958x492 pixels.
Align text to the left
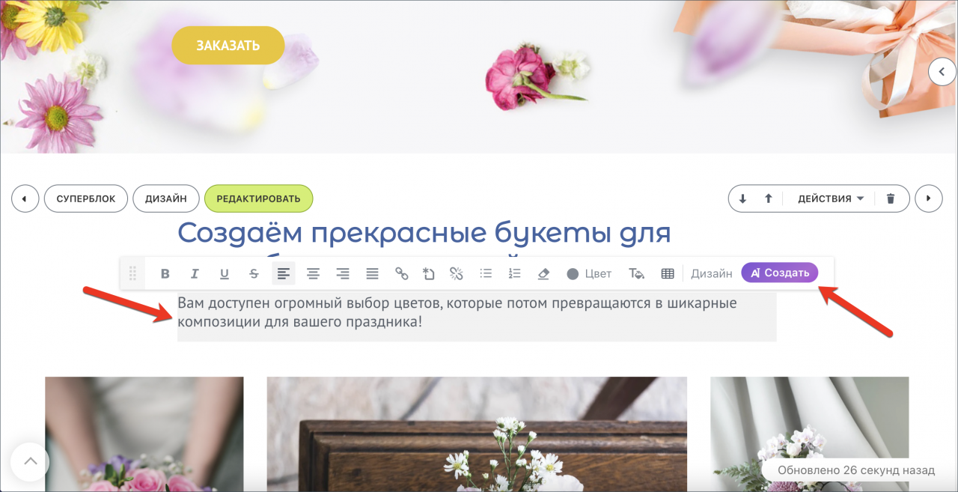284,273
